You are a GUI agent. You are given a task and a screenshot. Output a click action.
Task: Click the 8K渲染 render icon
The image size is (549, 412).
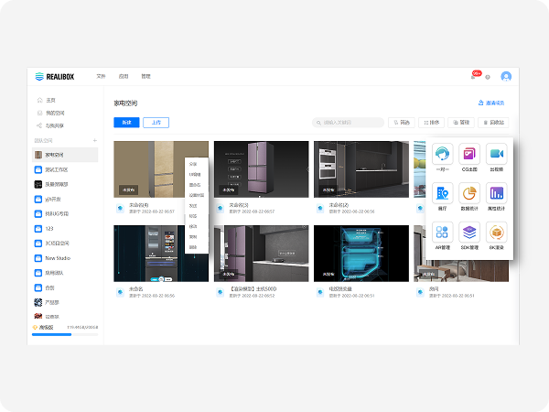tap(497, 233)
